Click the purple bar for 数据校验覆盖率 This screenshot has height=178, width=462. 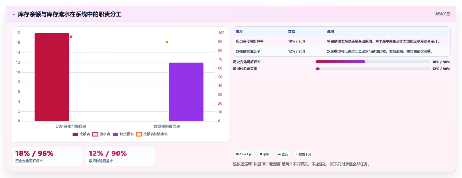click(186, 92)
